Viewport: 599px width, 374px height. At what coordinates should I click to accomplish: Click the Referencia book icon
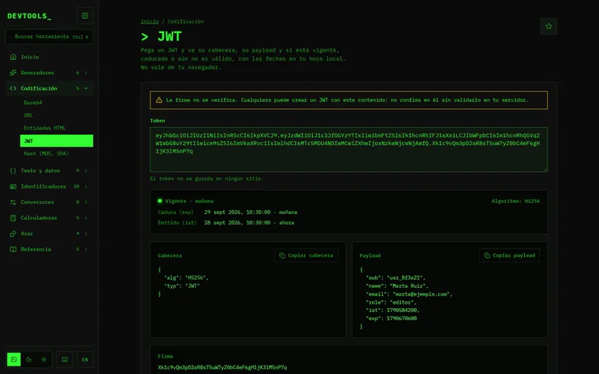(x=13, y=249)
